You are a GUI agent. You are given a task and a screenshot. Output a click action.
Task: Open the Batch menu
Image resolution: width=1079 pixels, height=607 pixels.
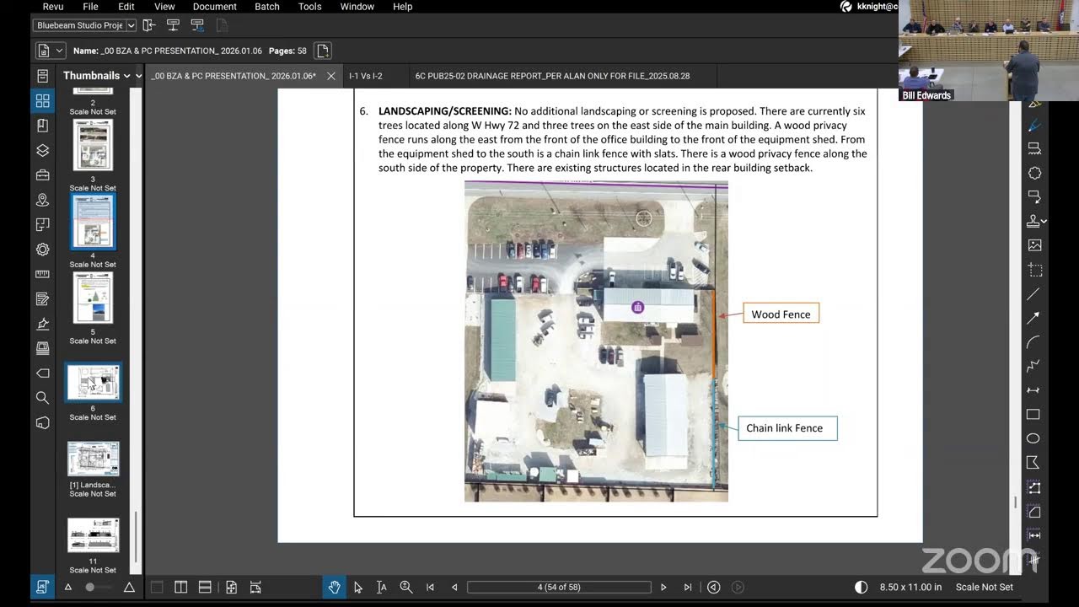click(267, 7)
